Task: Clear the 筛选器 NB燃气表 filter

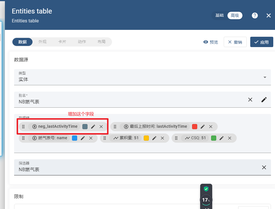Action: [x=264, y=167]
